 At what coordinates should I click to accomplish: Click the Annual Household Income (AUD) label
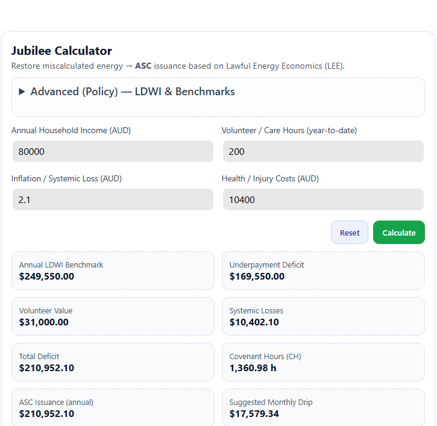pyautogui.click(x=71, y=130)
